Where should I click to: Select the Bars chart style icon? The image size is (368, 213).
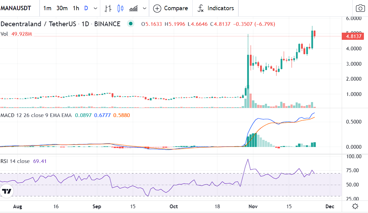point(108,9)
